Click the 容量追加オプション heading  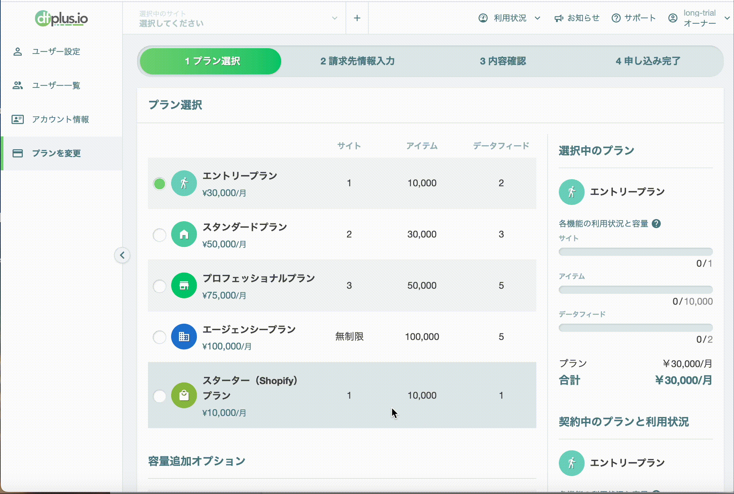pyautogui.click(x=197, y=461)
